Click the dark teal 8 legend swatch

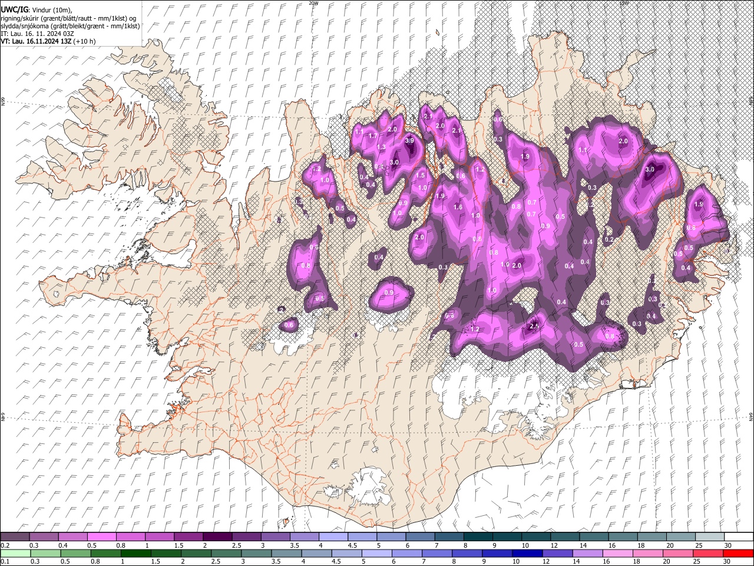478,537
